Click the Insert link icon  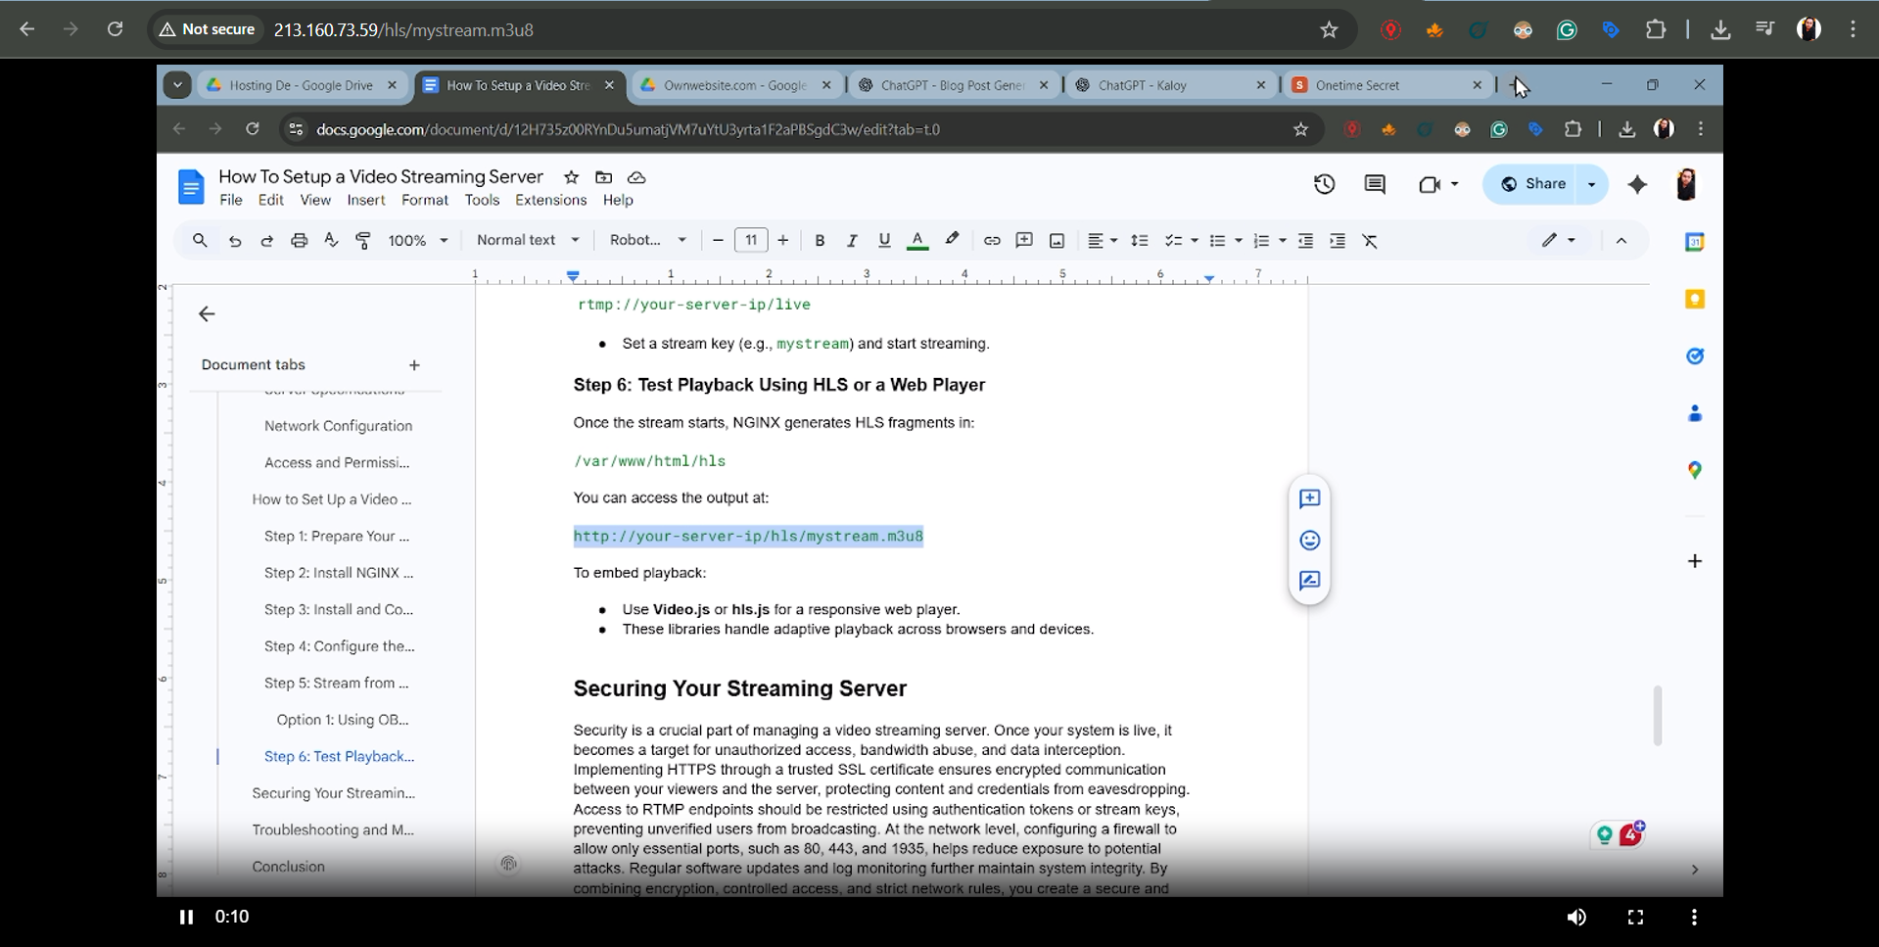click(x=991, y=241)
